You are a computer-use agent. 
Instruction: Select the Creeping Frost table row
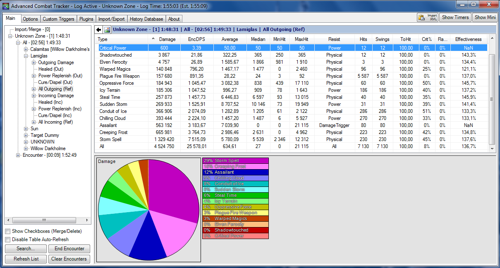292,132
